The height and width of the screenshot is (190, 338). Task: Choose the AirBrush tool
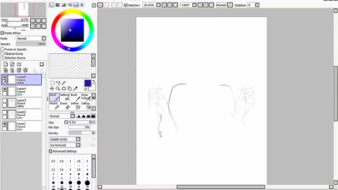pos(65,97)
